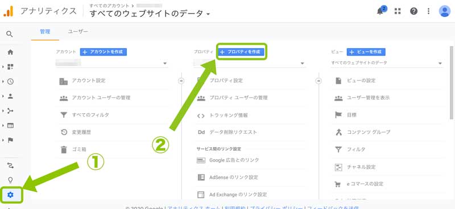
Task: Open AdSense のリンク設定
Action: coord(234,177)
